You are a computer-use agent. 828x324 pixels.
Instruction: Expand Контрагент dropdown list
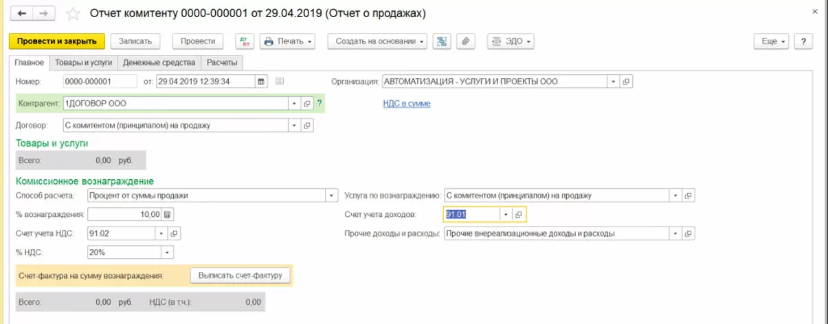295,104
